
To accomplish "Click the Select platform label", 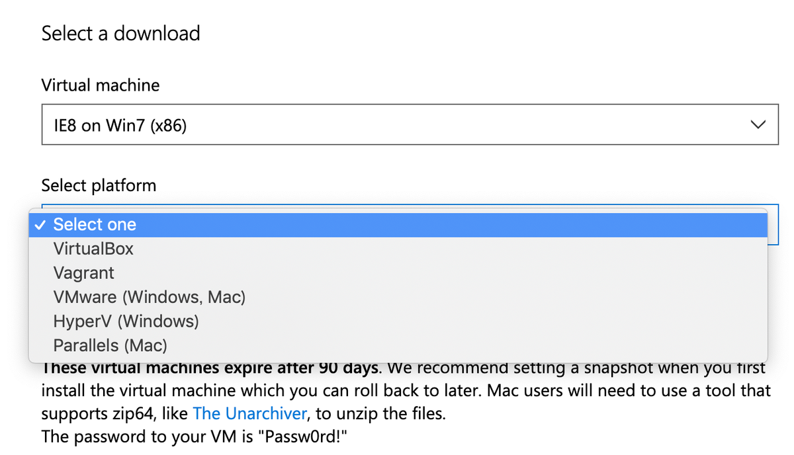I will (99, 185).
